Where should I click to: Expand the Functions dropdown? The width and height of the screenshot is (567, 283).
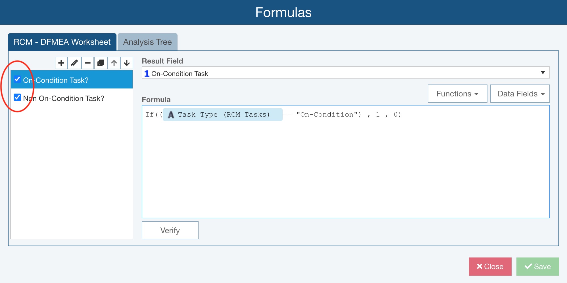(457, 94)
